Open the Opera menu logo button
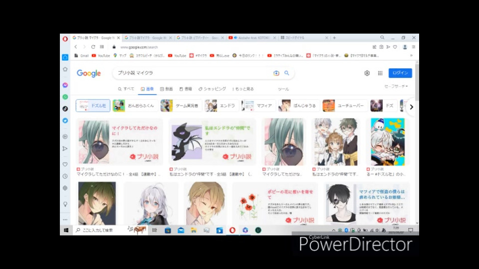Image resolution: width=479 pixels, height=269 pixels. [x=65, y=39]
